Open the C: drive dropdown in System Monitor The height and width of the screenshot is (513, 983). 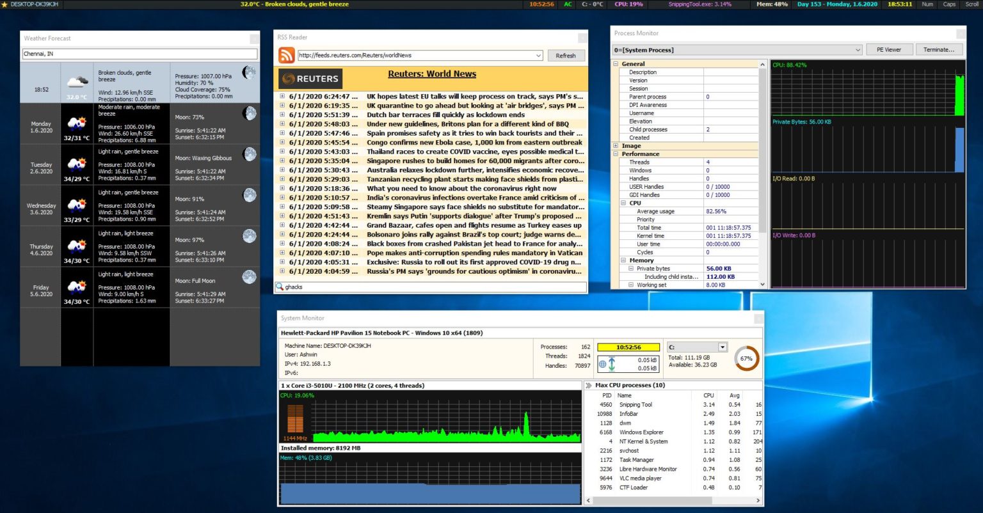pyautogui.click(x=722, y=347)
